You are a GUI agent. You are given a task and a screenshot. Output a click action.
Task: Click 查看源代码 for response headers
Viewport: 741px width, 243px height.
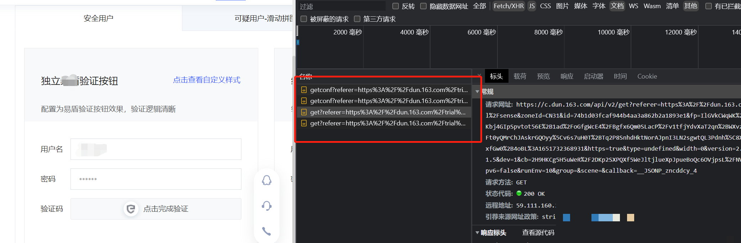click(x=538, y=233)
